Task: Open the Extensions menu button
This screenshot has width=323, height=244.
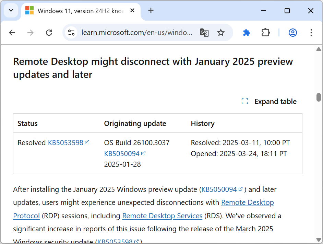Action: (x=266, y=33)
